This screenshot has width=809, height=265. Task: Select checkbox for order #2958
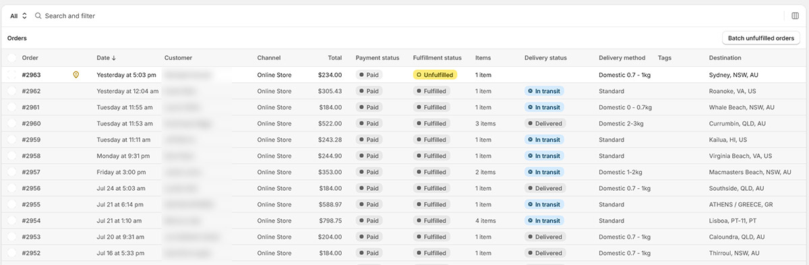coord(11,156)
